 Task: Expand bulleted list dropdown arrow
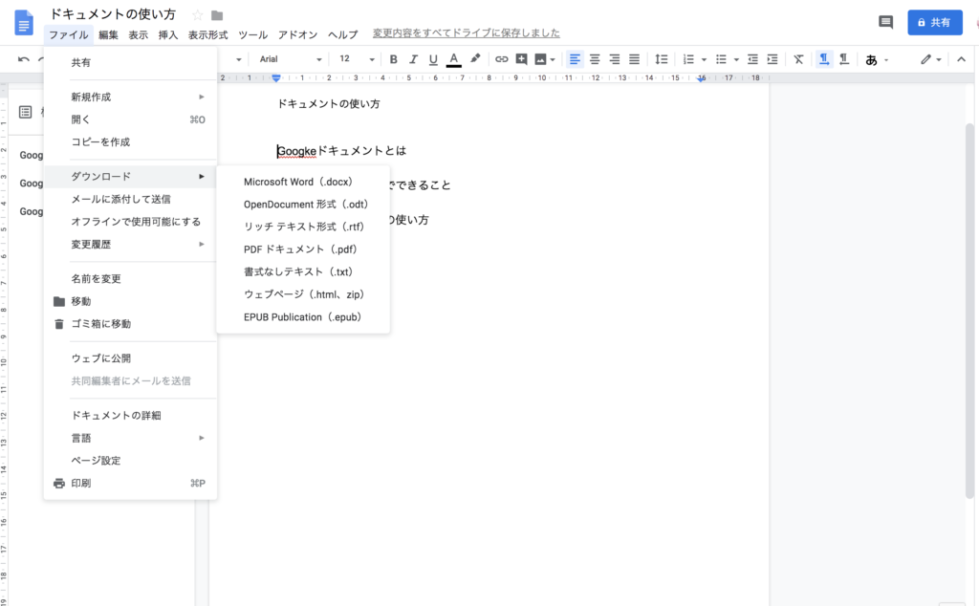click(736, 60)
